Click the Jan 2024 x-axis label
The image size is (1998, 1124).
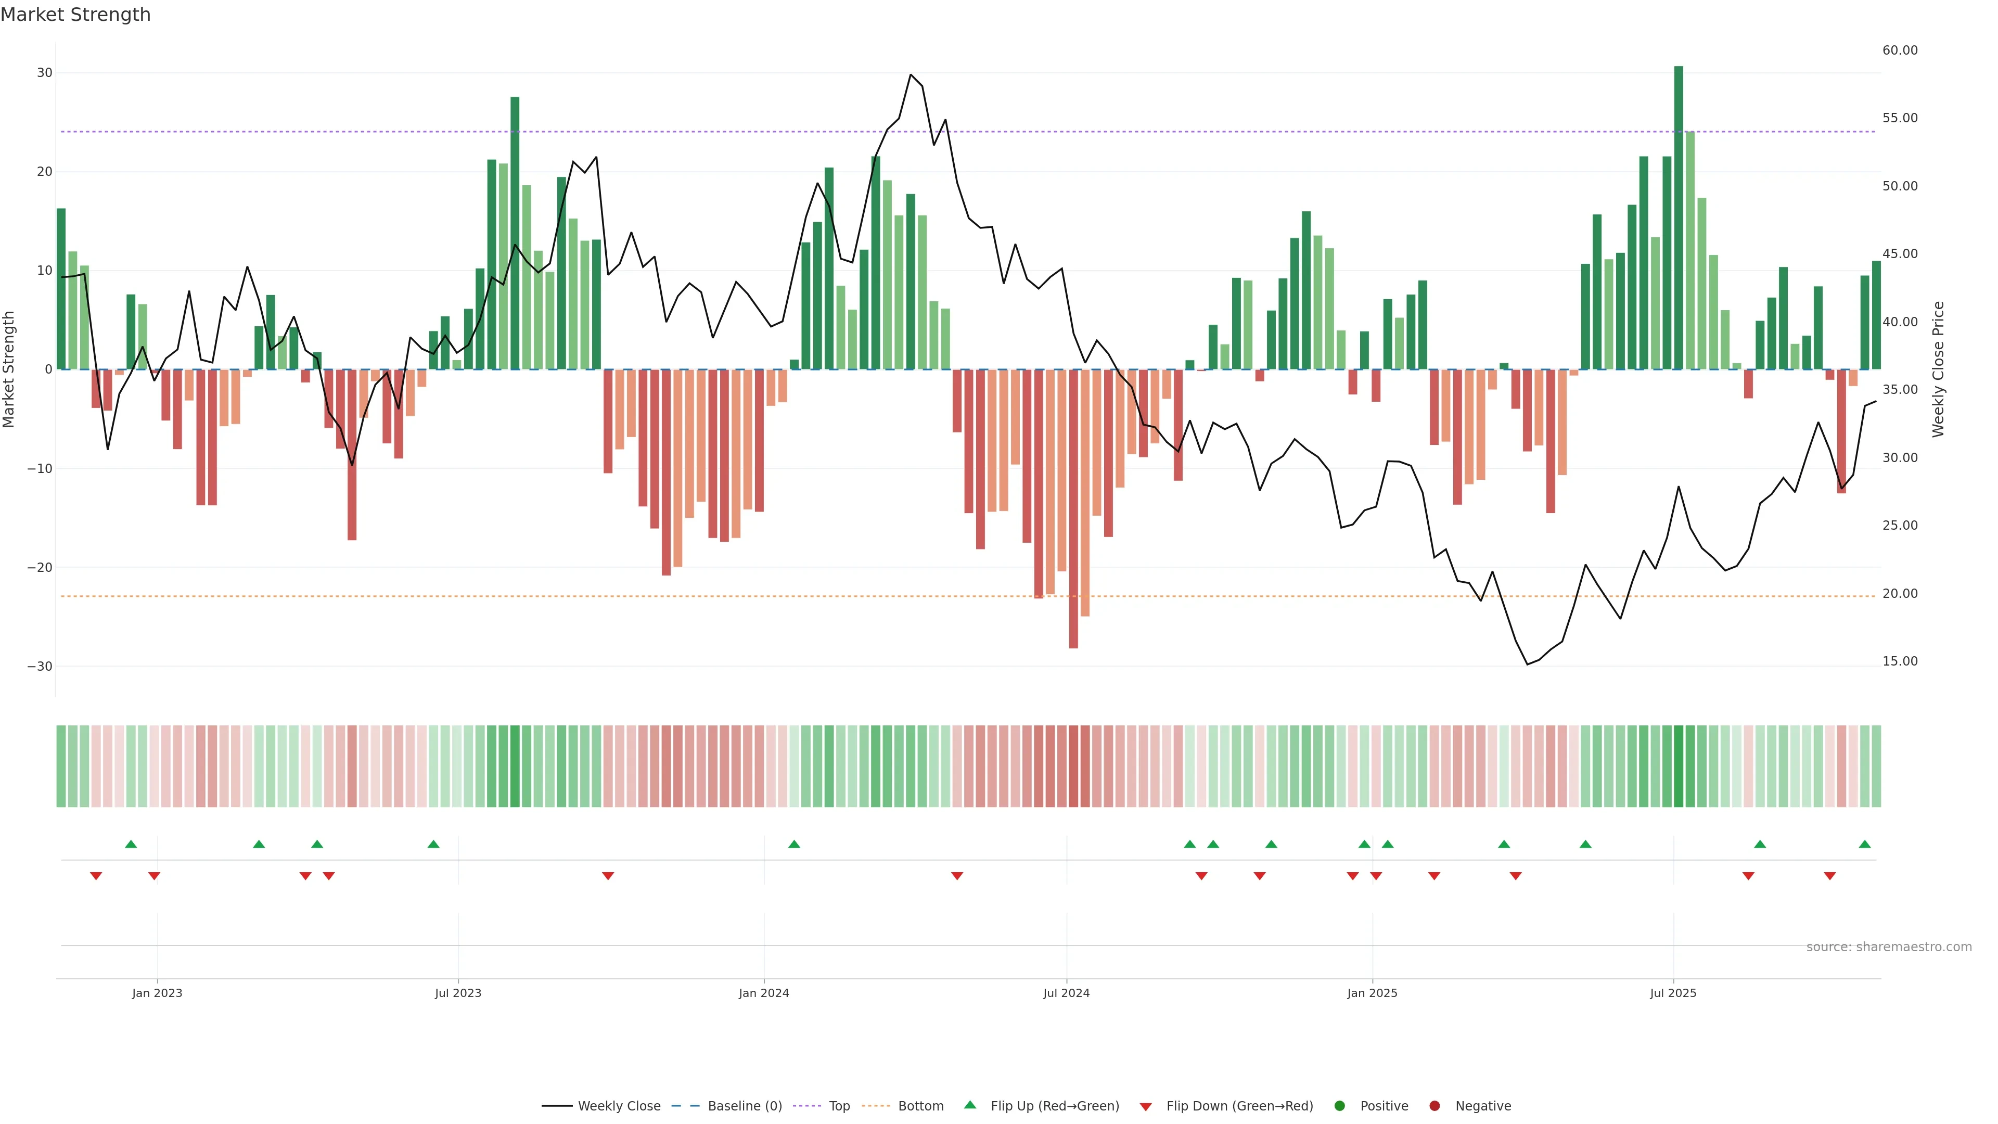coord(763,993)
